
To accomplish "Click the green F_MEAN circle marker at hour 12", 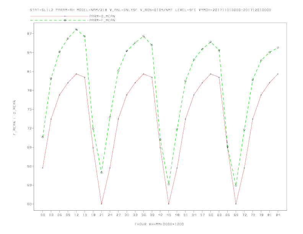I will click(77, 29).
